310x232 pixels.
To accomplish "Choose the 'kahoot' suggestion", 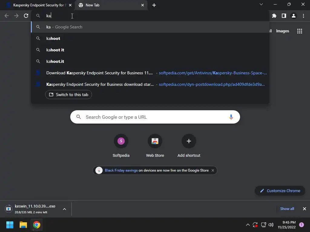I will click(x=150, y=38).
